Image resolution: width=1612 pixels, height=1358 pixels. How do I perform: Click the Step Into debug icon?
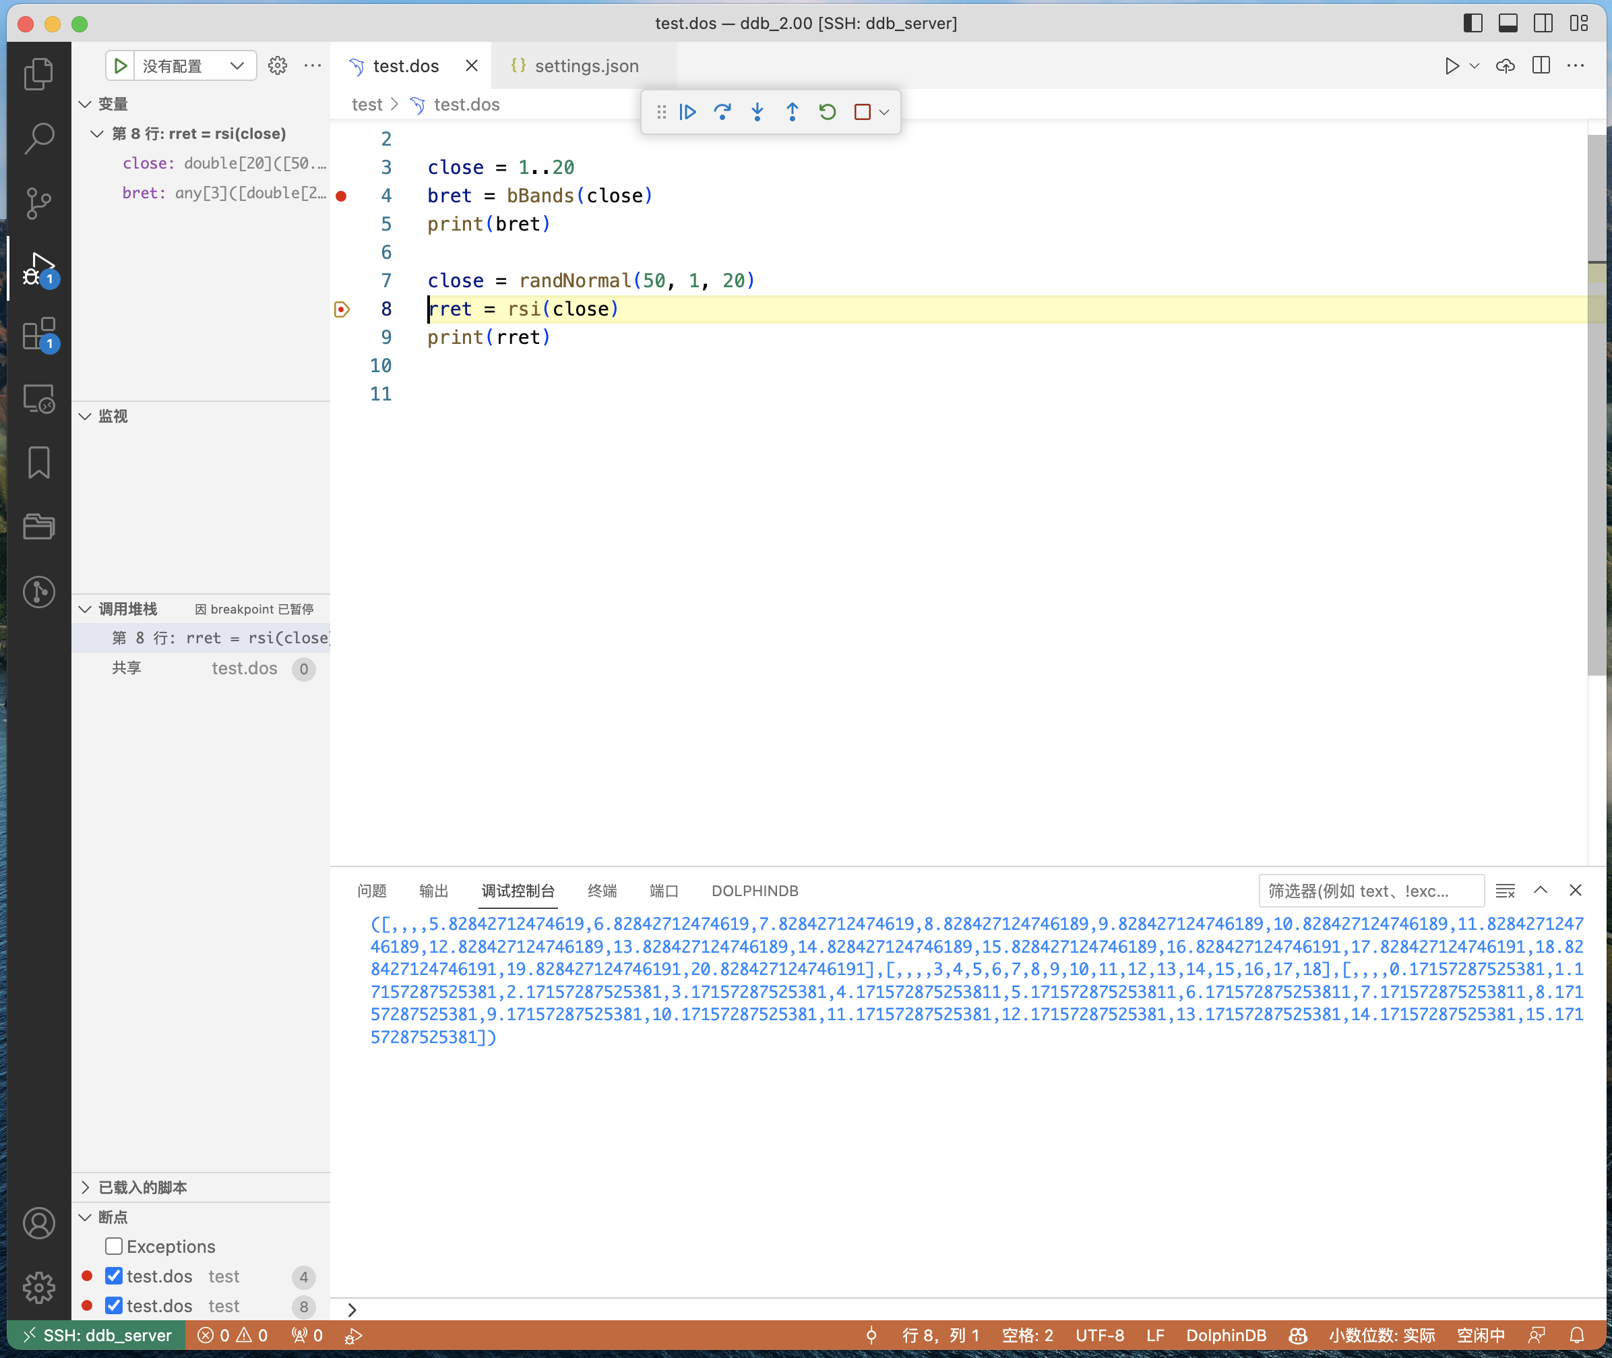point(757,113)
